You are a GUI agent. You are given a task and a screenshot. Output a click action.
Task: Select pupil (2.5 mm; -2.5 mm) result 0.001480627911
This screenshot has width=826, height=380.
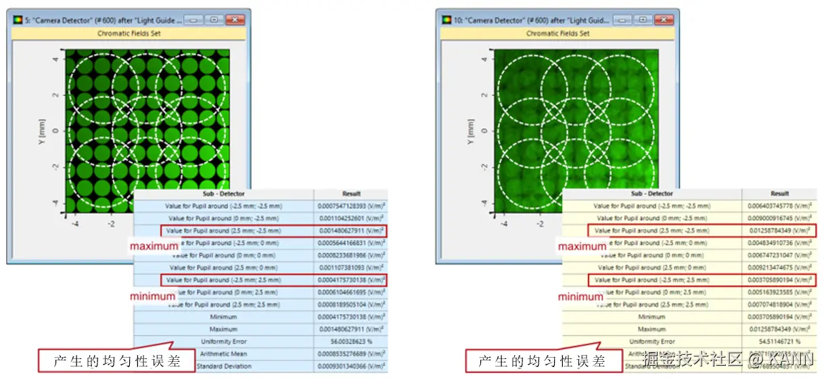click(x=352, y=231)
